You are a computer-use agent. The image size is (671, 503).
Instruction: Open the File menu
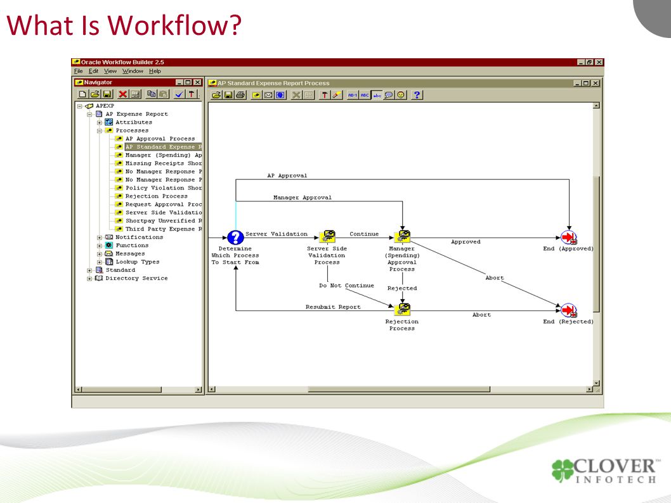tap(78, 72)
